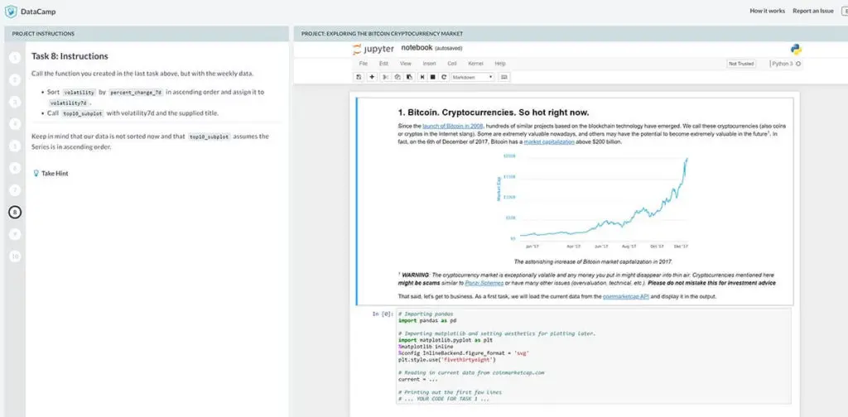Insert a cell below with plus icon
This screenshot has width=848, height=417.
[x=372, y=77]
